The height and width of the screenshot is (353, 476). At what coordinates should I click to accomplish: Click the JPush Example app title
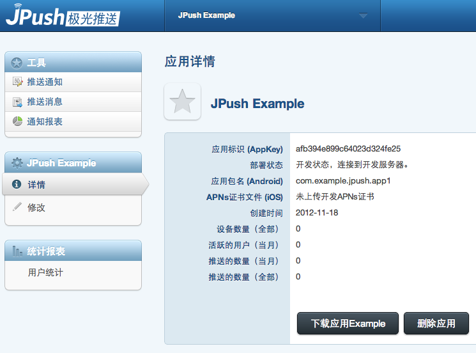click(257, 104)
